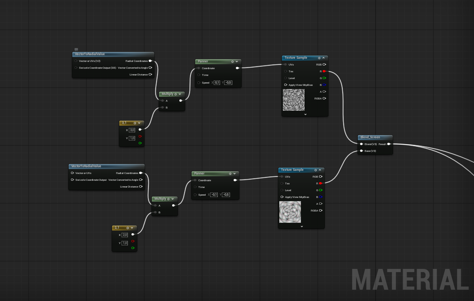Screen dimensions: 474x301
Task: Click the Speed pin on the Panner with X -0,1
Action: (195, 195)
